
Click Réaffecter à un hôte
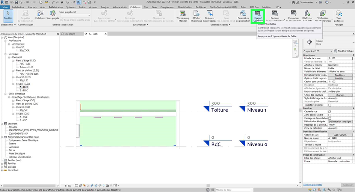coord(307,16)
